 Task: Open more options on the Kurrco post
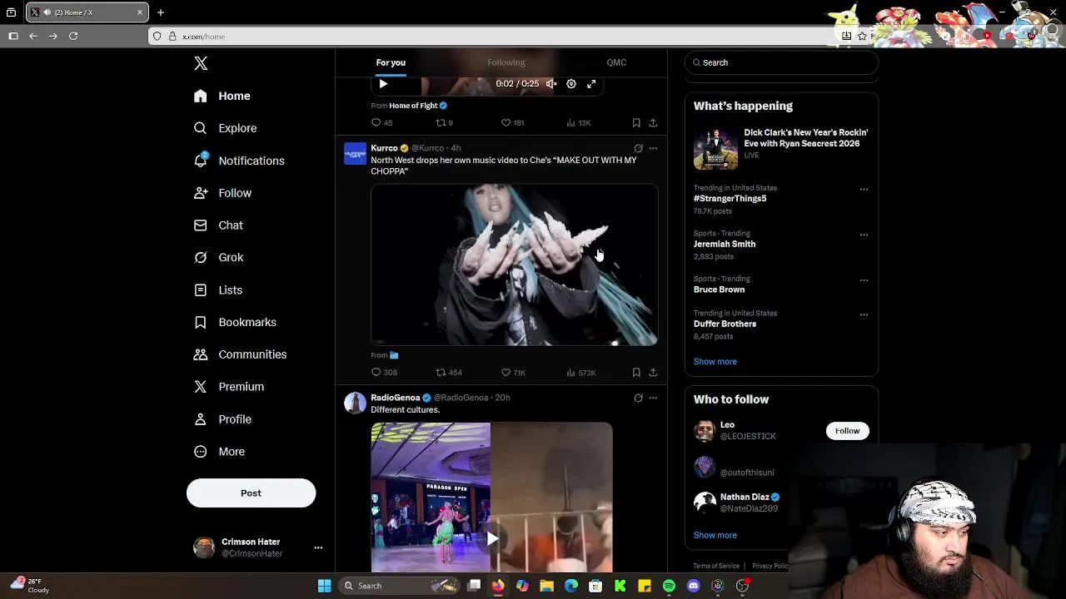653,148
